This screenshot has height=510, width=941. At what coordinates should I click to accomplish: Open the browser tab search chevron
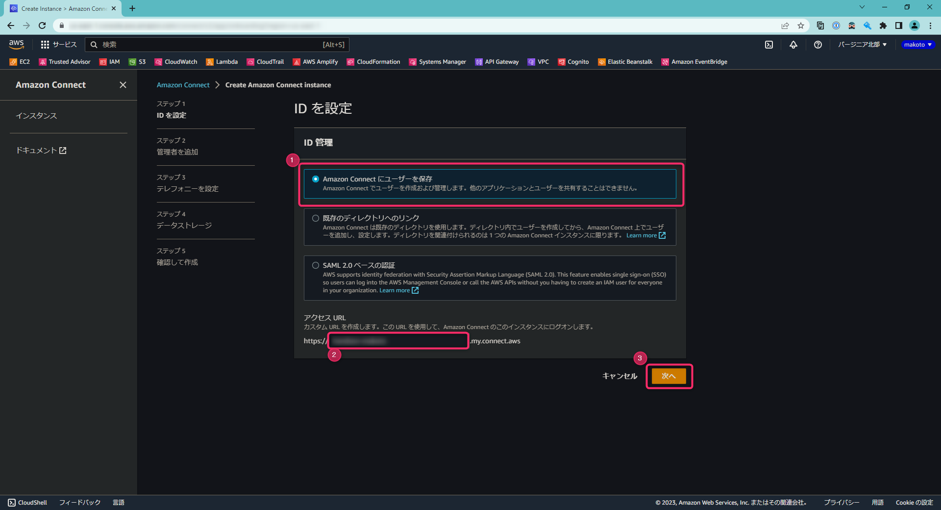pyautogui.click(x=861, y=7)
